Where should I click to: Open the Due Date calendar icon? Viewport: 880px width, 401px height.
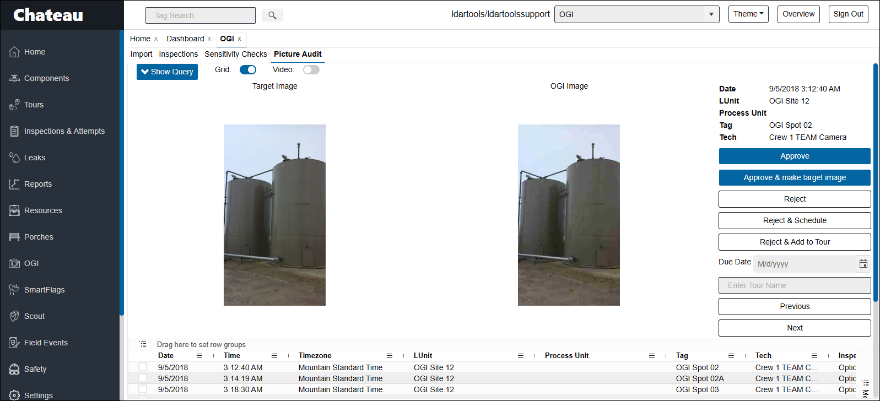click(x=863, y=264)
